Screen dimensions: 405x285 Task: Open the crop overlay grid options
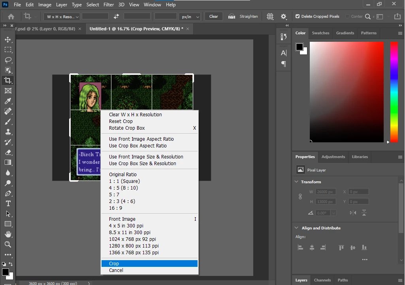click(x=270, y=17)
